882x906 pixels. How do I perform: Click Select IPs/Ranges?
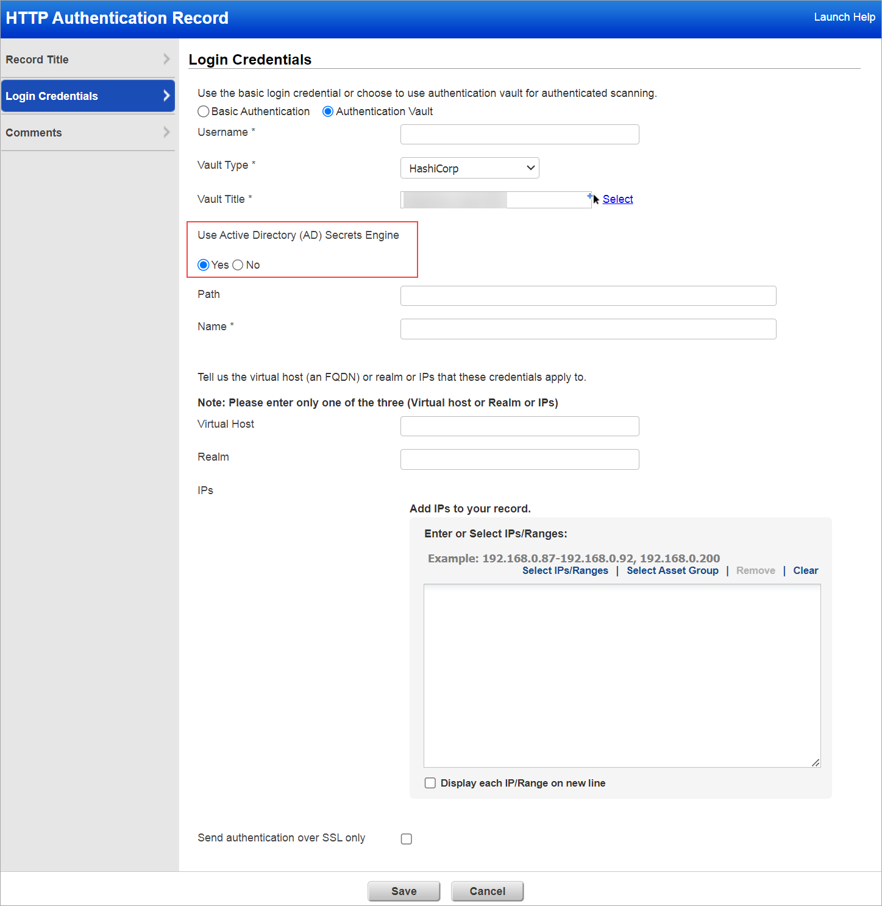(564, 570)
